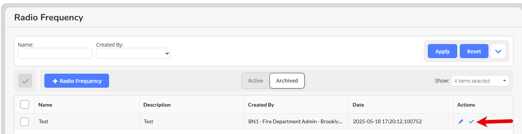Tick the select-all header checkbox

point(25,105)
